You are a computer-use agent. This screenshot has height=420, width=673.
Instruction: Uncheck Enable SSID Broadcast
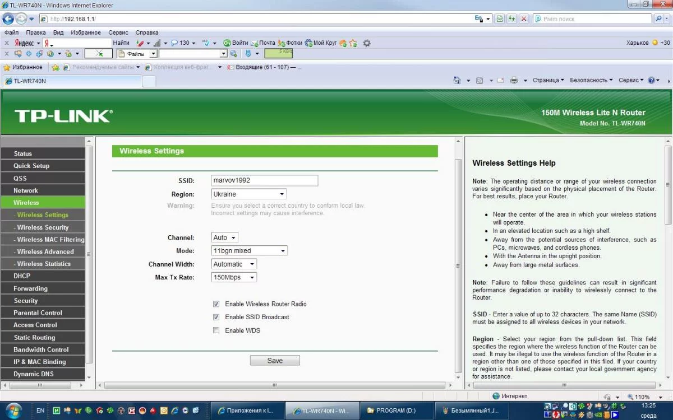coord(216,317)
